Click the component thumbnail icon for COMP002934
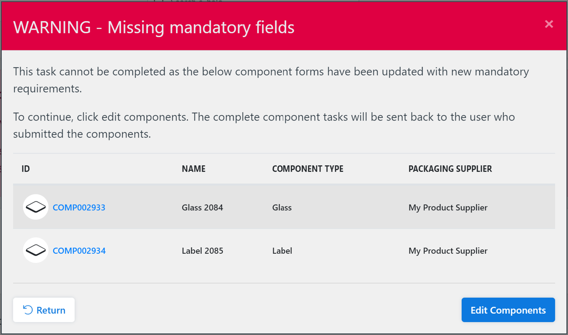 coord(36,250)
